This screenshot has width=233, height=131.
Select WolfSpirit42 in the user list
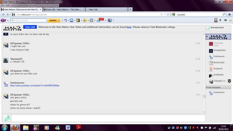click(x=218, y=75)
